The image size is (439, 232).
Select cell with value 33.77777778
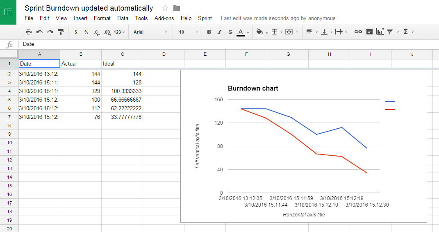click(x=122, y=117)
